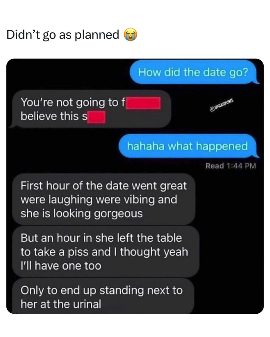
Task: Select the "Didn't go as planned" caption text
Action: (63, 35)
